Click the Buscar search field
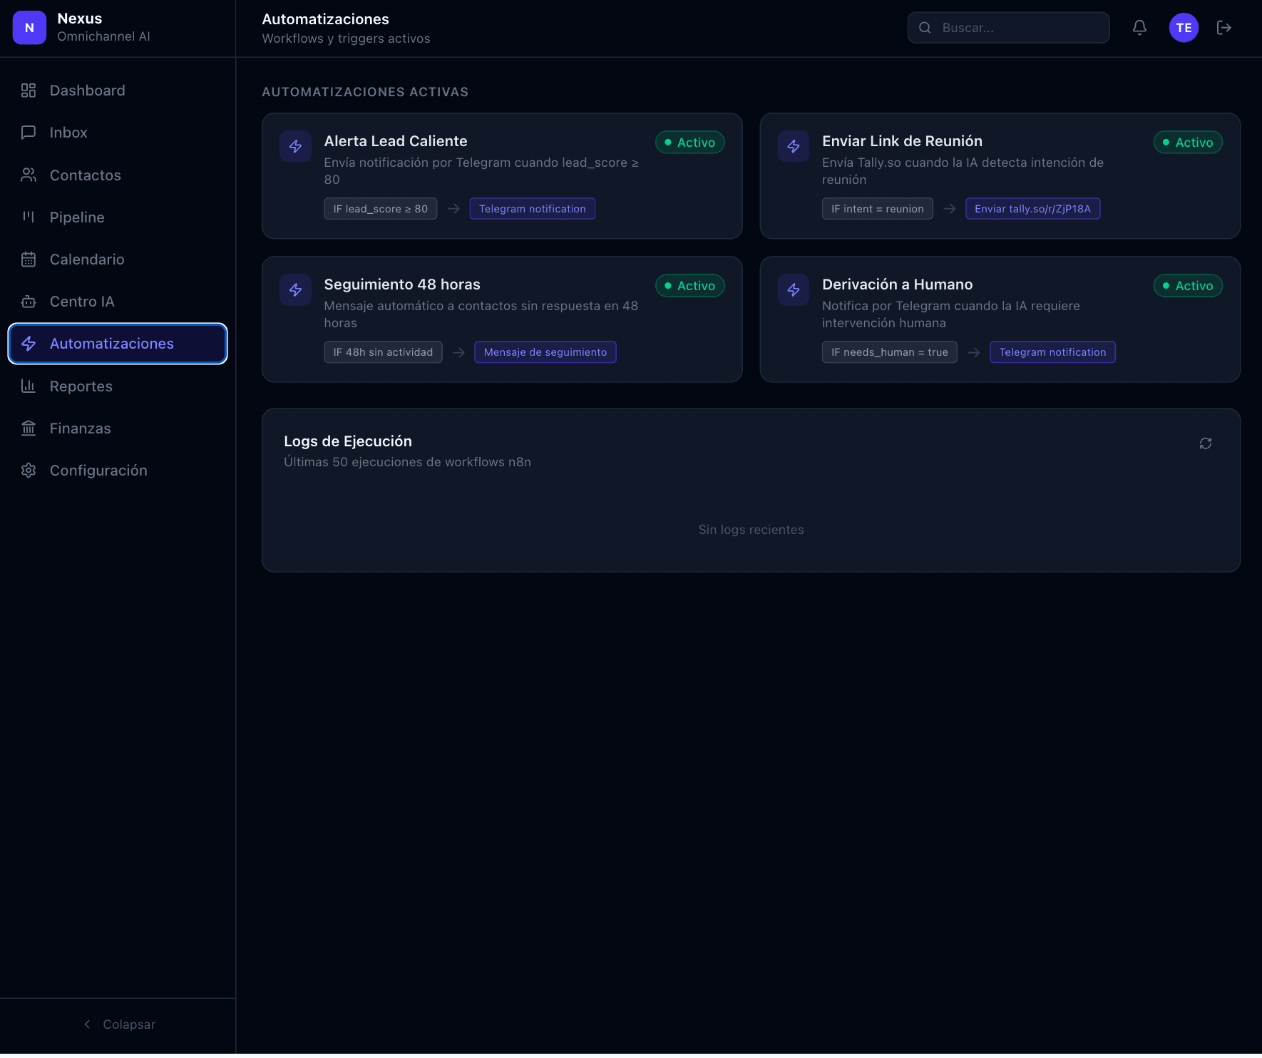Screen dimensions: 1262x1058 click(1008, 28)
